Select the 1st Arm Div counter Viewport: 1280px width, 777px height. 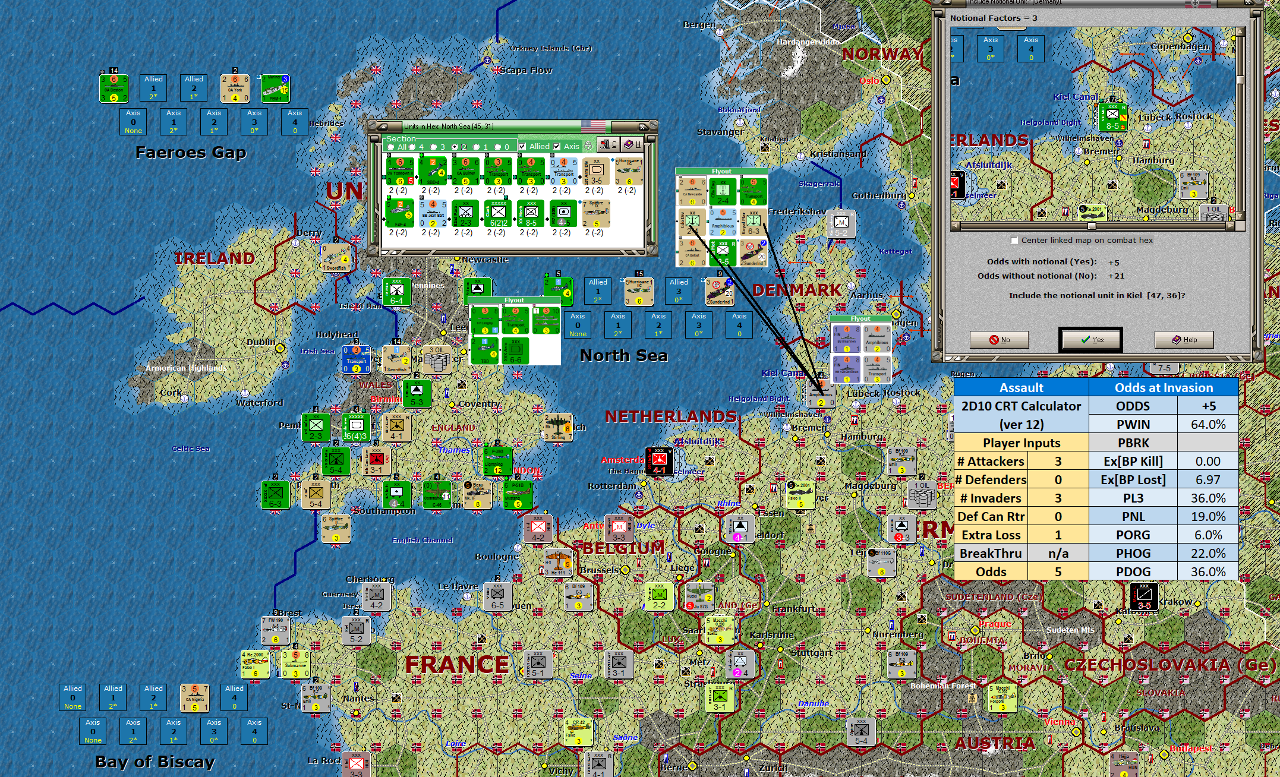click(x=596, y=171)
